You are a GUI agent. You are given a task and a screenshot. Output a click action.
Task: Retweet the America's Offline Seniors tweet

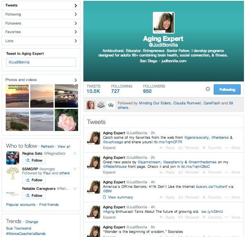point(189,197)
